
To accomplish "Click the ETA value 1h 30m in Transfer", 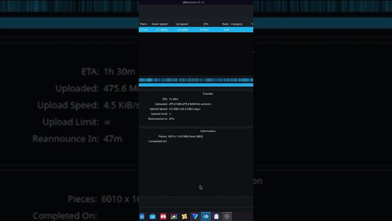I will coord(174,99).
